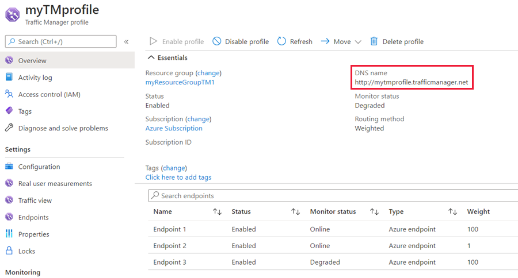518x278 pixels.
Task: Open Activity log from sidebar
Action: (35, 78)
